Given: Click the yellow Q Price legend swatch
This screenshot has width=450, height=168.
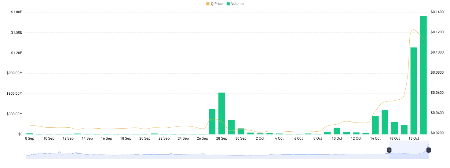Looking at the screenshot, I should pyautogui.click(x=208, y=4).
